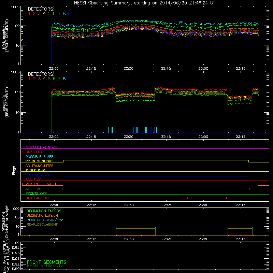Select detector 5 in rear segments legend
This screenshot has width=273, height=273.
pyautogui.click(x=49, y=79)
